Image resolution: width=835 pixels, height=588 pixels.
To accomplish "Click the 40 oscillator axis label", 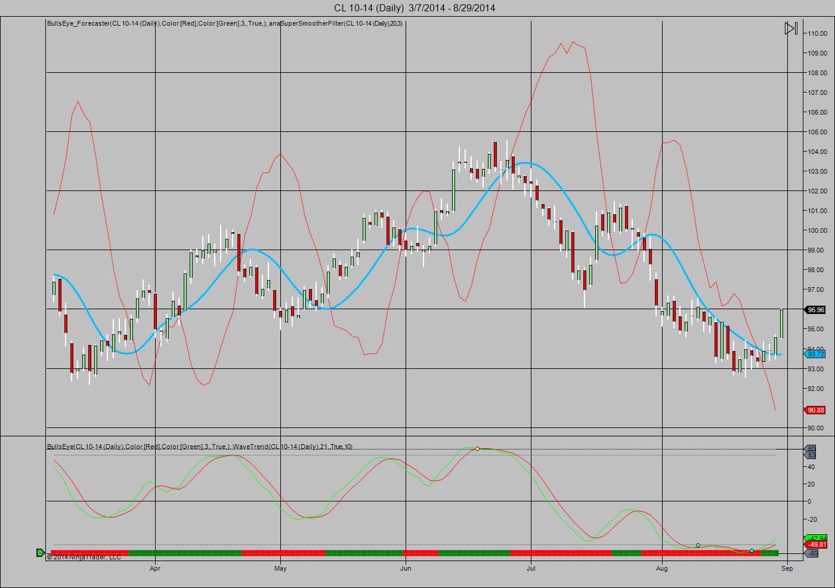I will 811,467.
